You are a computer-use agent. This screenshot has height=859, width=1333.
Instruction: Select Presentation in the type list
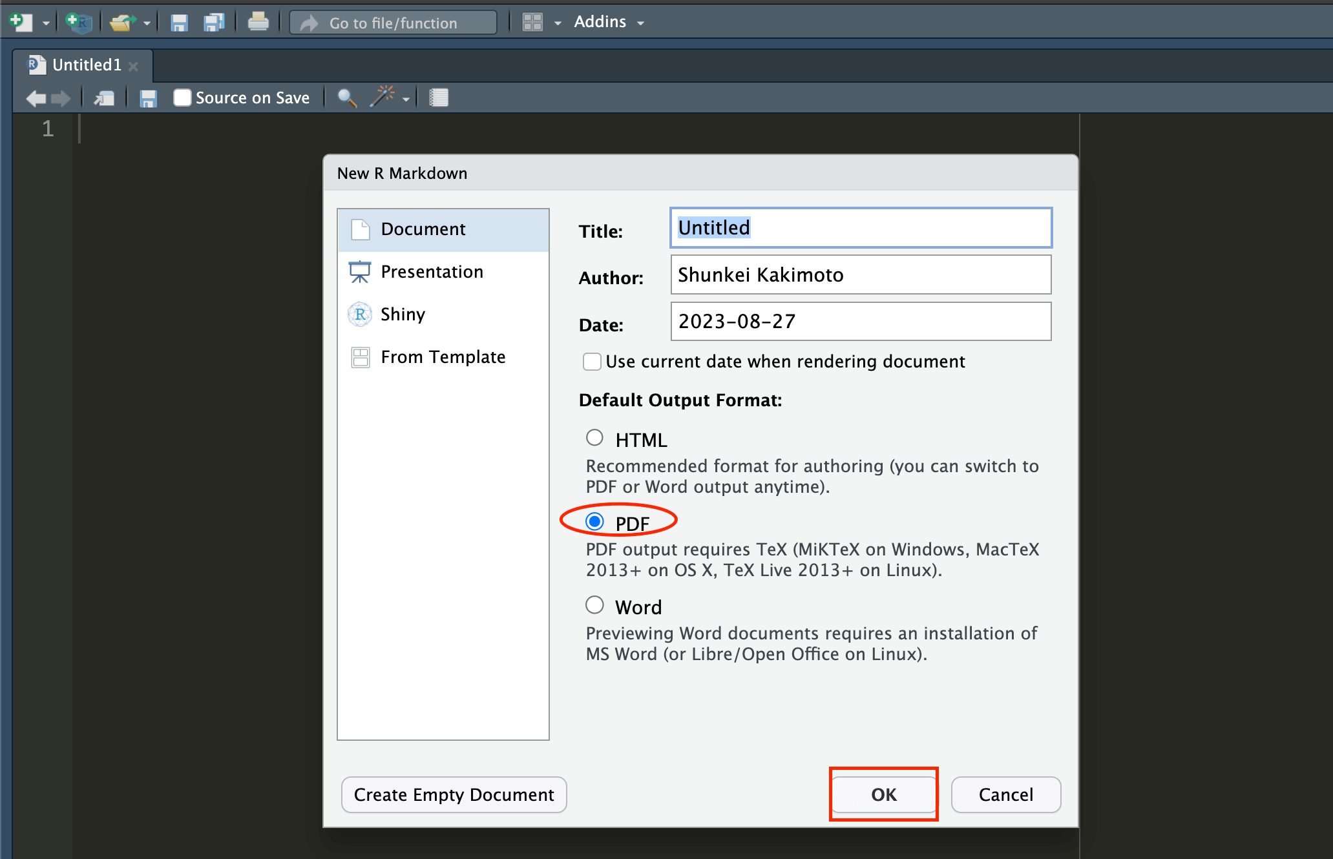point(432,272)
